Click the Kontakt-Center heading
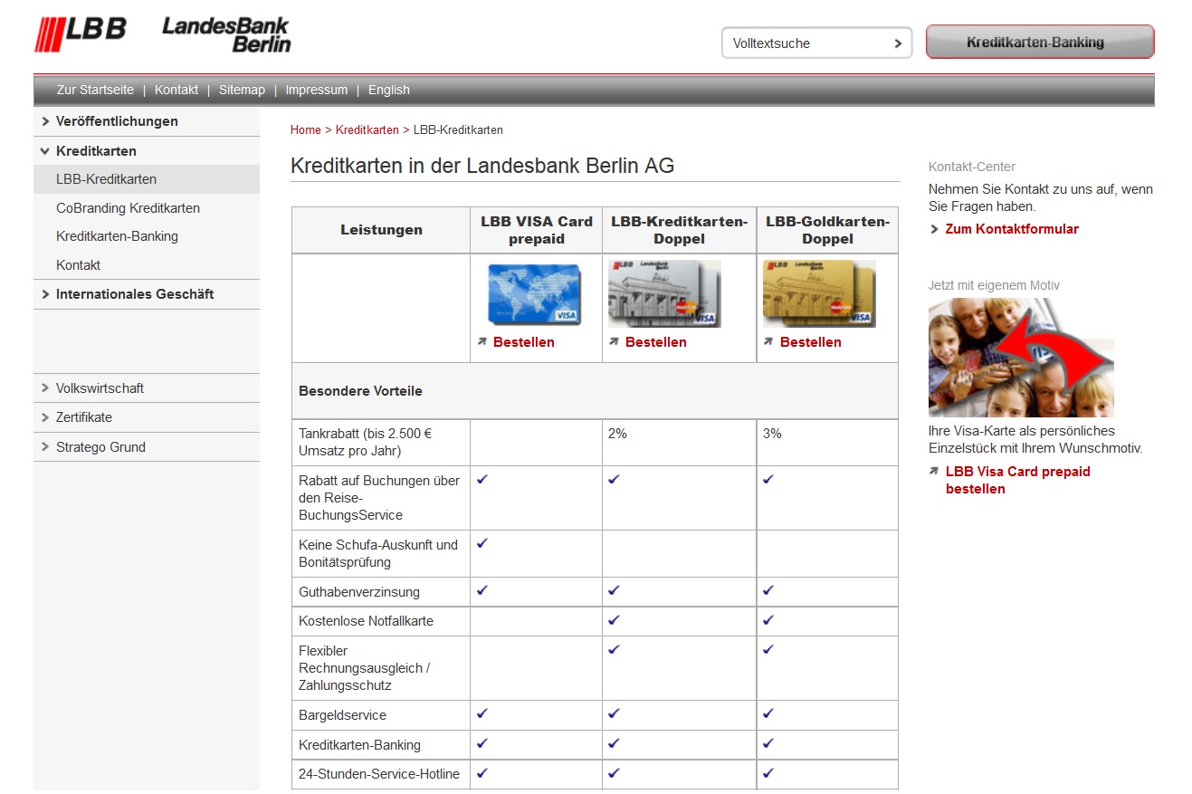This screenshot has height=794, width=1192. (x=972, y=167)
